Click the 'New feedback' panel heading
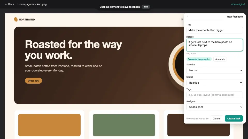The width and height of the screenshot is (248, 139). [x=235, y=16]
